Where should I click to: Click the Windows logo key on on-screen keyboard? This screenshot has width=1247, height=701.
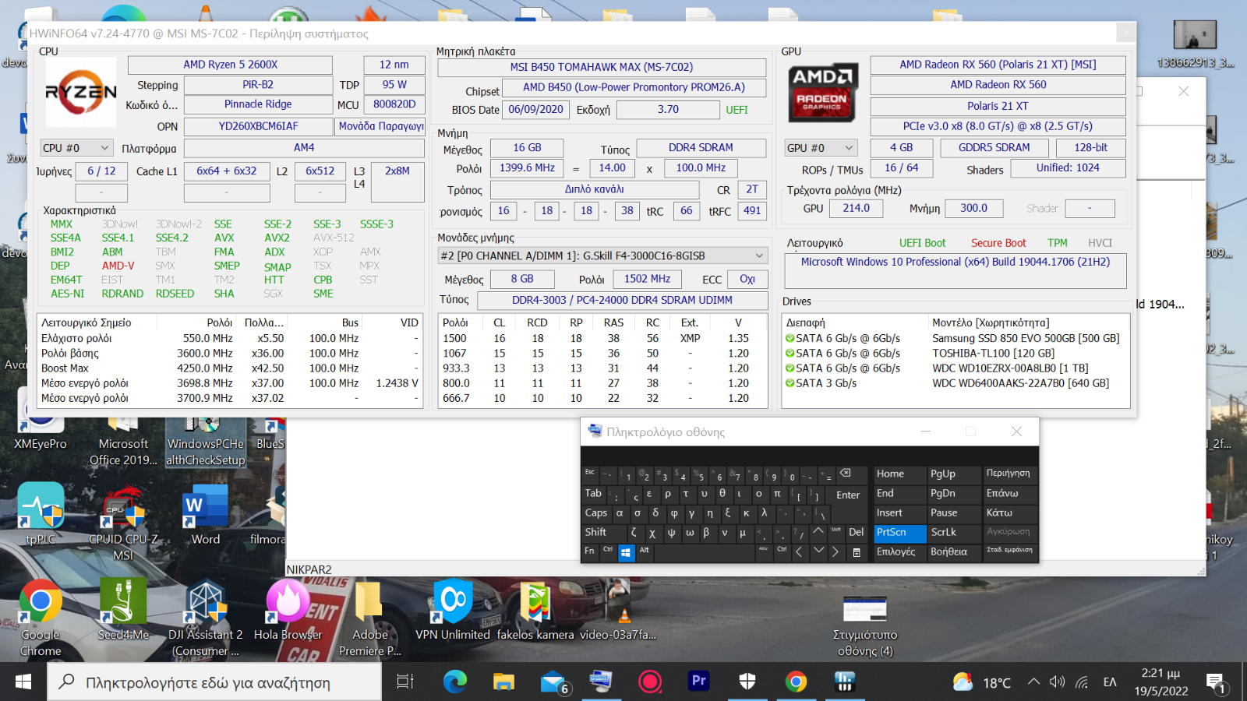pos(625,552)
